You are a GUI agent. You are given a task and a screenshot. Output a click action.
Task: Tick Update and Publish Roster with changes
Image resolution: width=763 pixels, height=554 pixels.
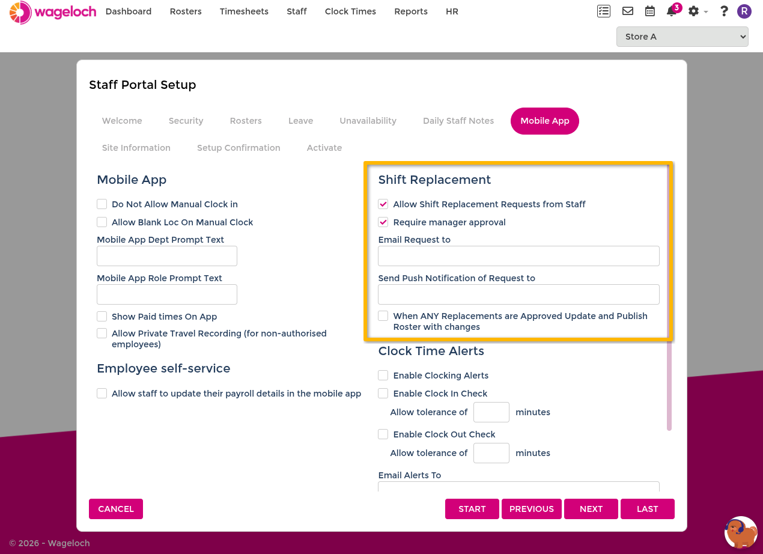383,316
